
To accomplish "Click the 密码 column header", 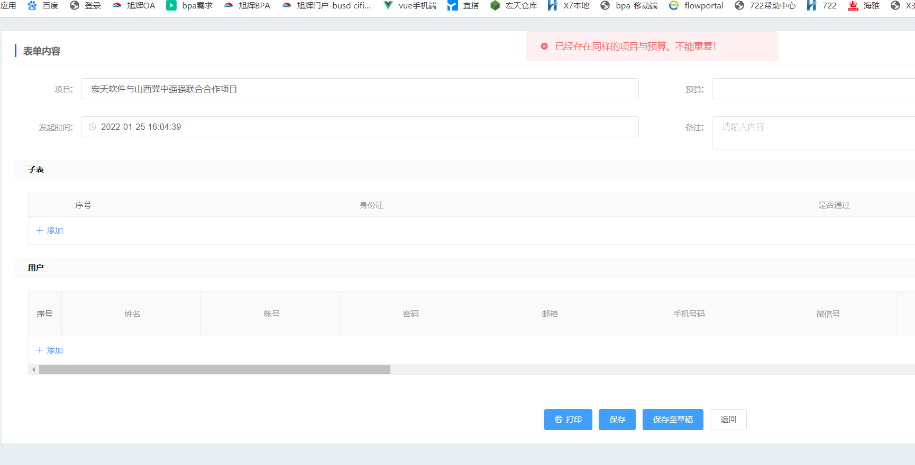I will [x=410, y=314].
